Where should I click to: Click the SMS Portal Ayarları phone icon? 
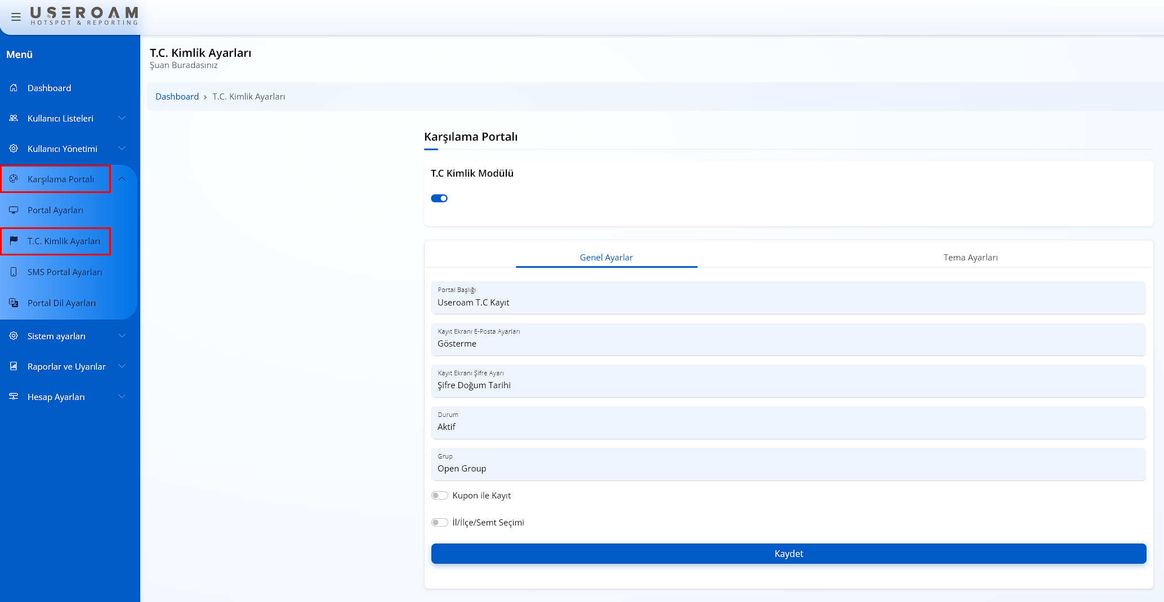tap(14, 272)
